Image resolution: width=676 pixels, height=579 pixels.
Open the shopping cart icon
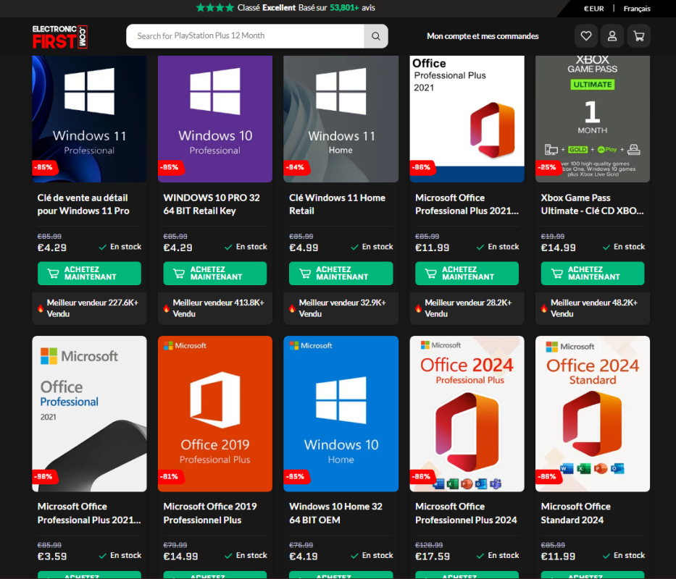[638, 36]
